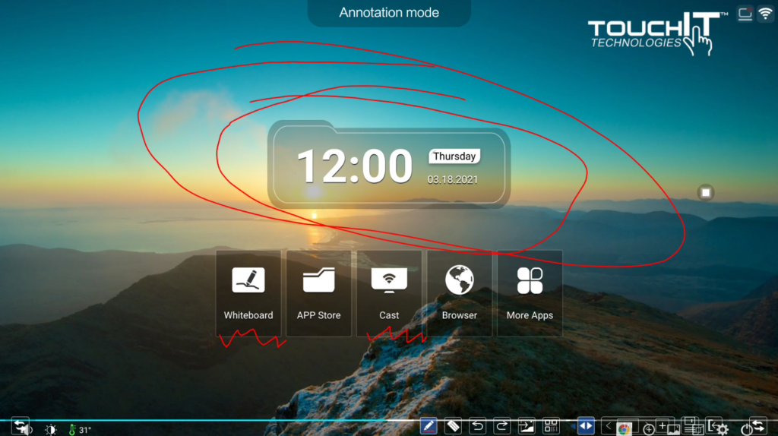The image size is (778, 436).
Task: Open the APP Store tile
Action: 318,293
